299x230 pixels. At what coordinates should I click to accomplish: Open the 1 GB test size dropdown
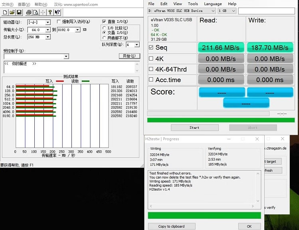coord(227,11)
